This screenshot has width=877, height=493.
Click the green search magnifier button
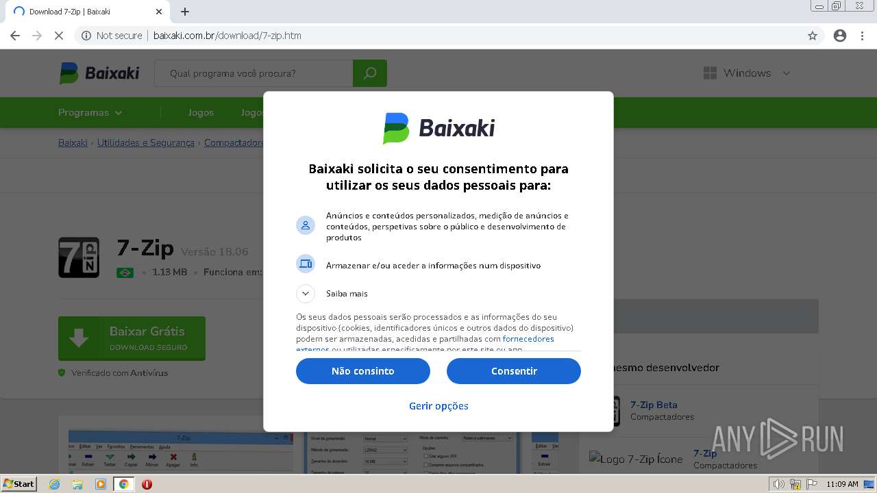coord(370,73)
